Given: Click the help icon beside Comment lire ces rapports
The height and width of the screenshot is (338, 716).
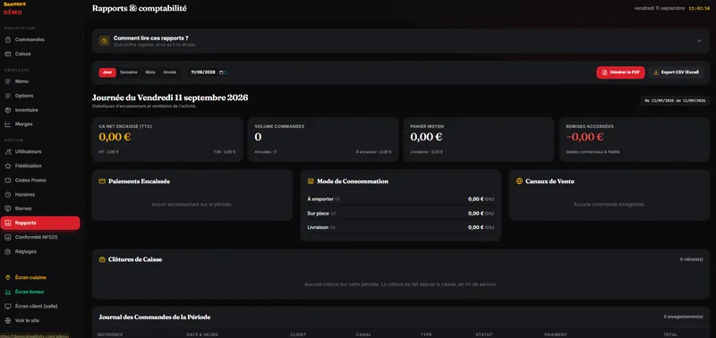Looking at the screenshot, I should (x=104, y=41).
